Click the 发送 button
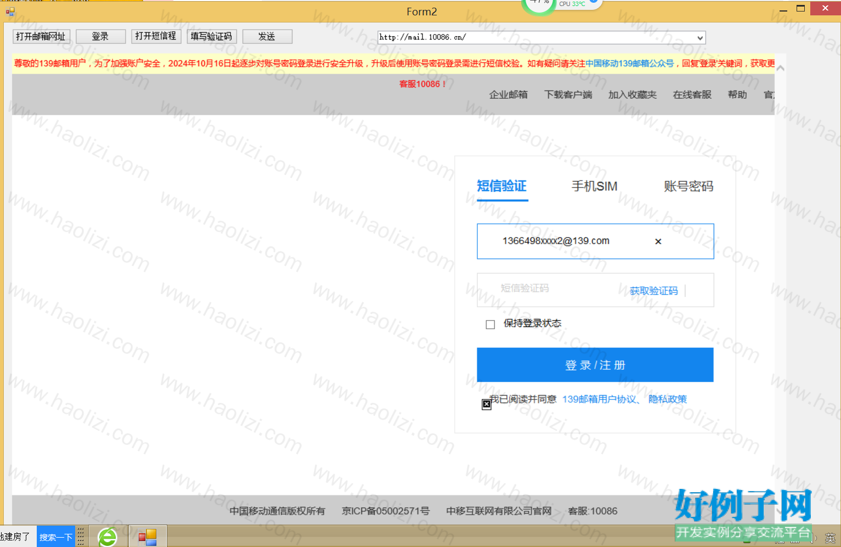This screenshot has width=841, height=547. (x=267, y=36)
